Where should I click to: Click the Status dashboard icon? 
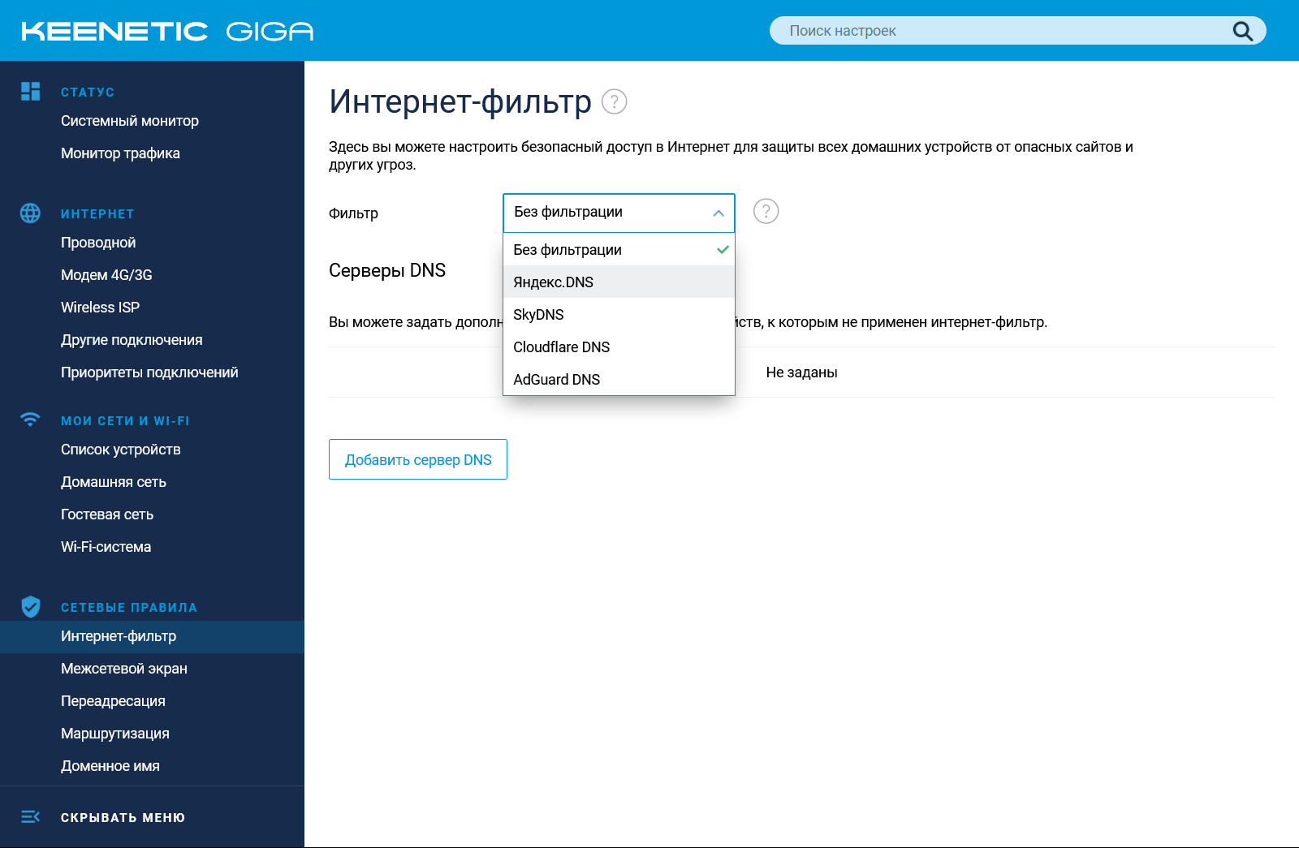31,91
